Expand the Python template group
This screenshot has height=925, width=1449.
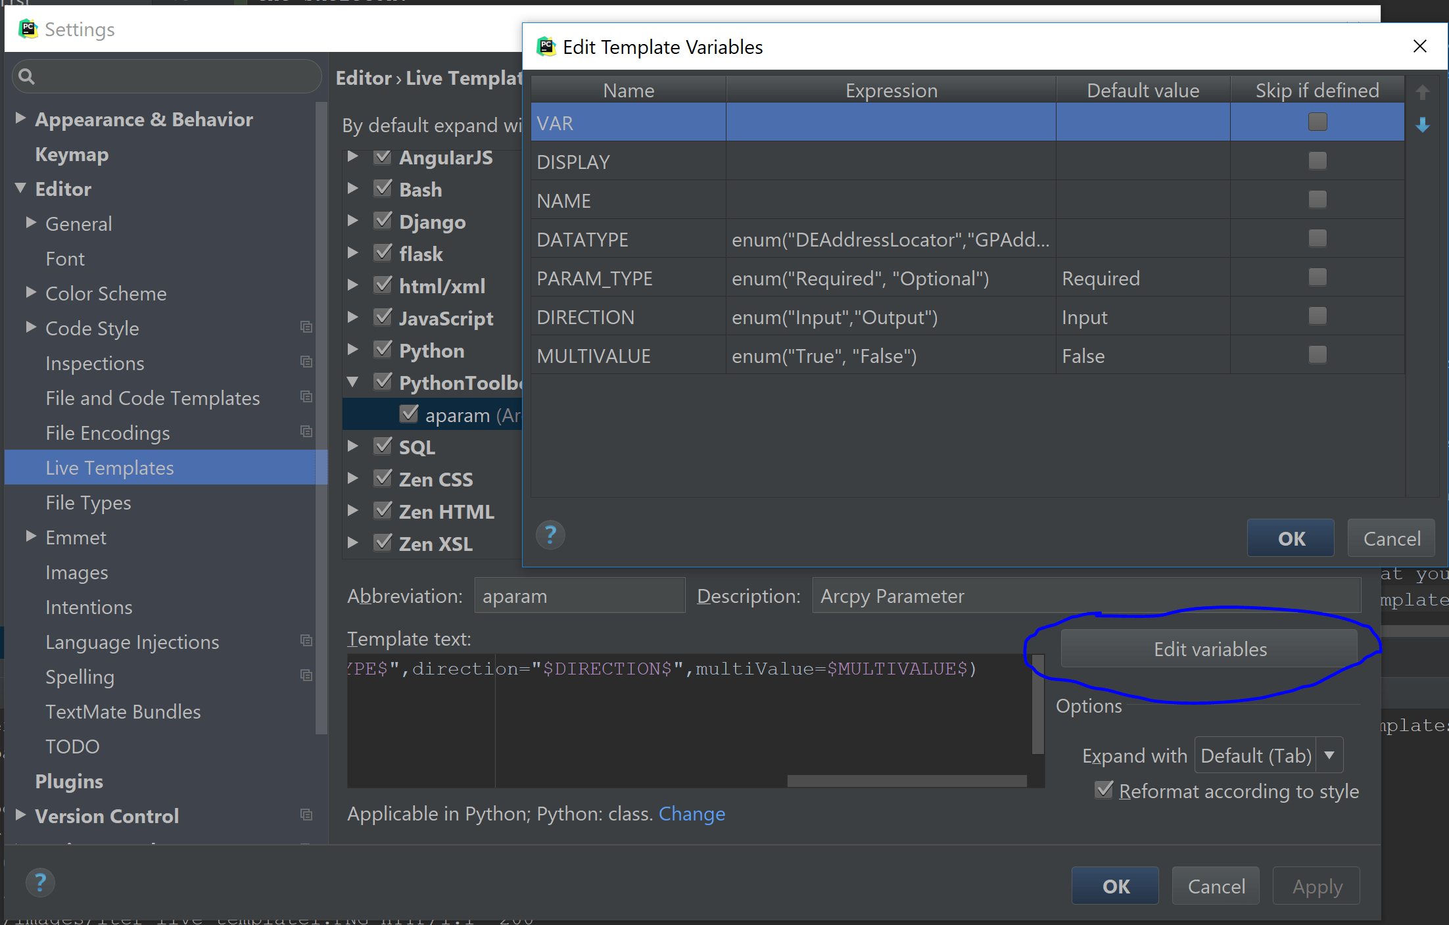tap(353, 349)
